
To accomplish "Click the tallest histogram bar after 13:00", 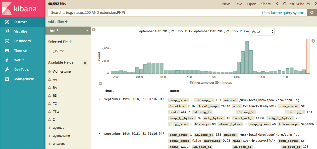I will [247, 57].
